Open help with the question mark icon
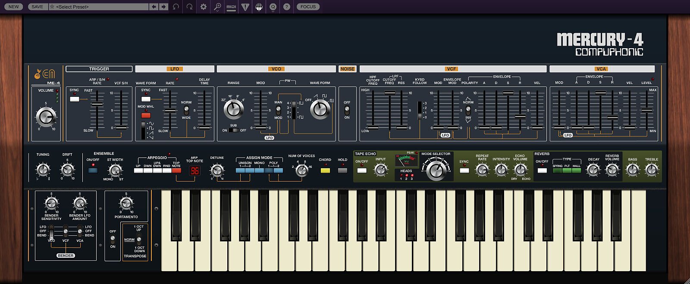Viewport: 690px width, 284px height. point(286,7)
